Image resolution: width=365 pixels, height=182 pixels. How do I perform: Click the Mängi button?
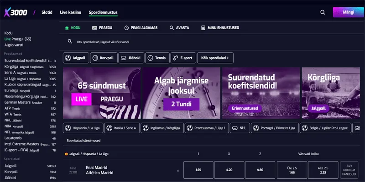pyautogui.click(x=348, y=12)
